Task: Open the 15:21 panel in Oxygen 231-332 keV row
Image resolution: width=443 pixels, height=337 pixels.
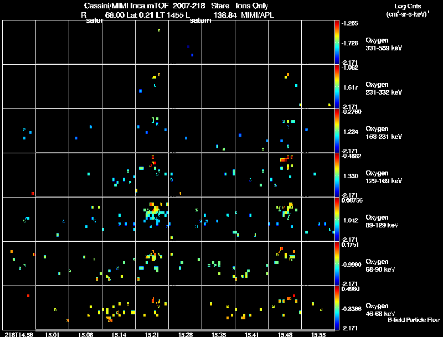Action: click(x=152, y=86)
